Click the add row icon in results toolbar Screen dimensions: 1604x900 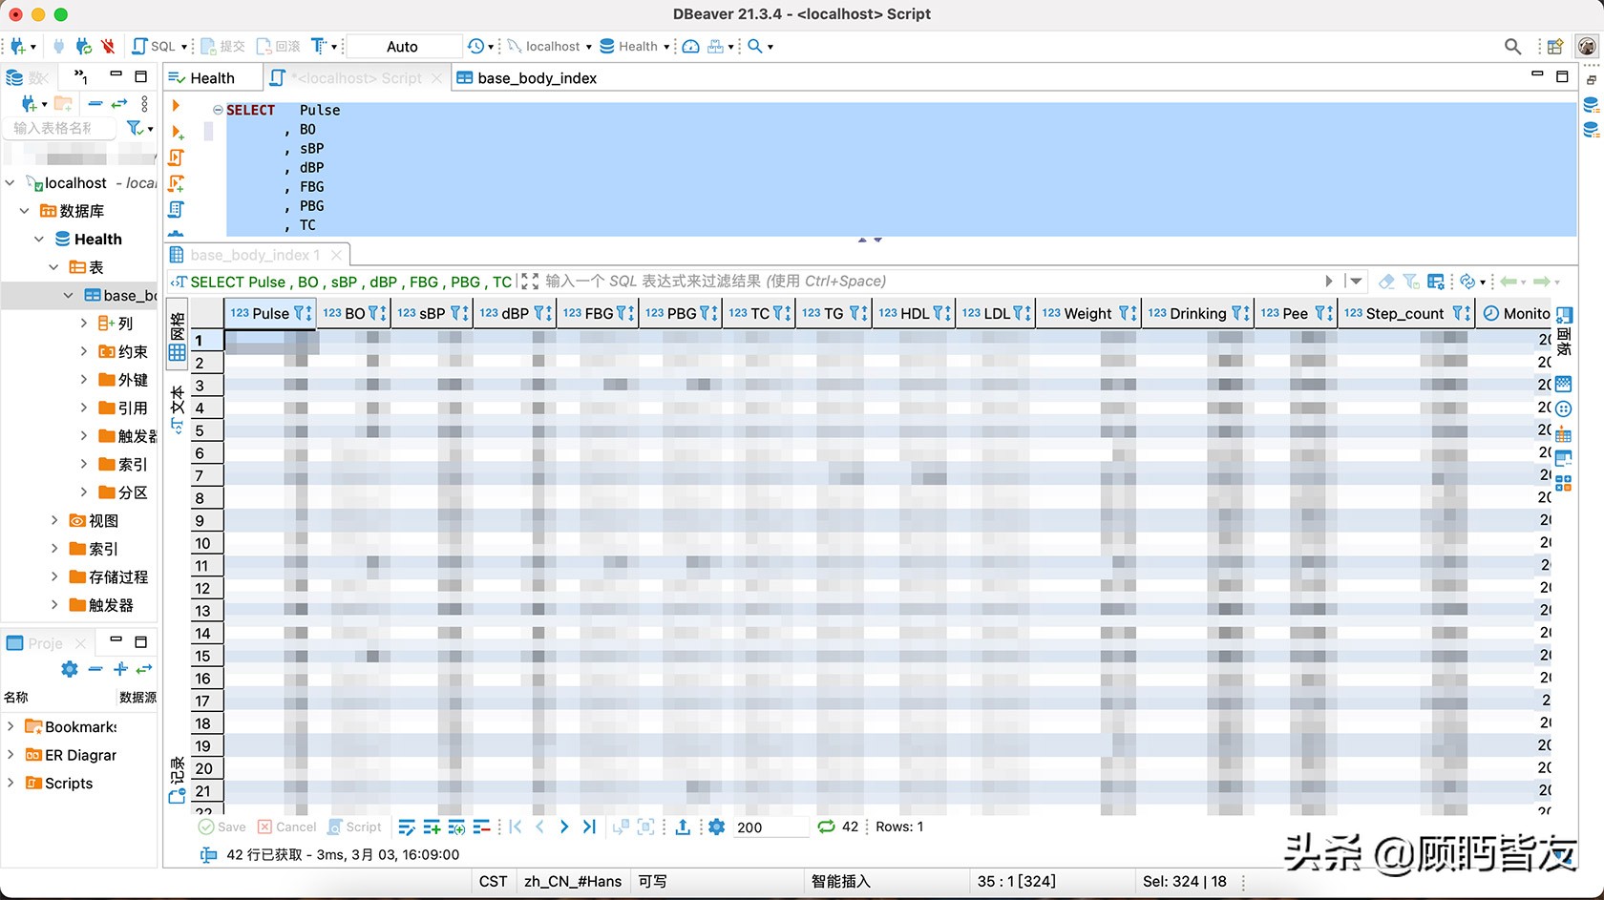(x=432, y=827)
